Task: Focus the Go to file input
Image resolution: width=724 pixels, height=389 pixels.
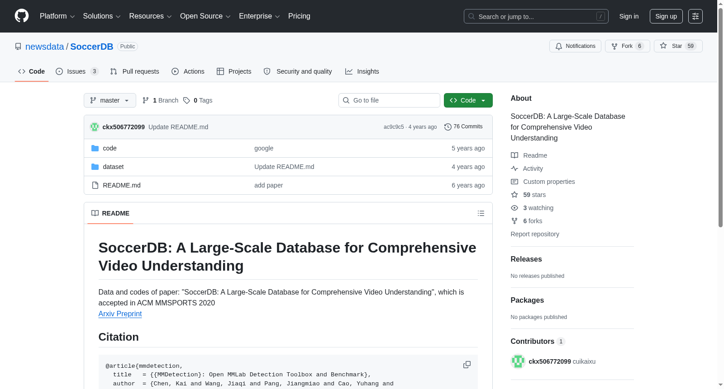Action: coord(389,100)
